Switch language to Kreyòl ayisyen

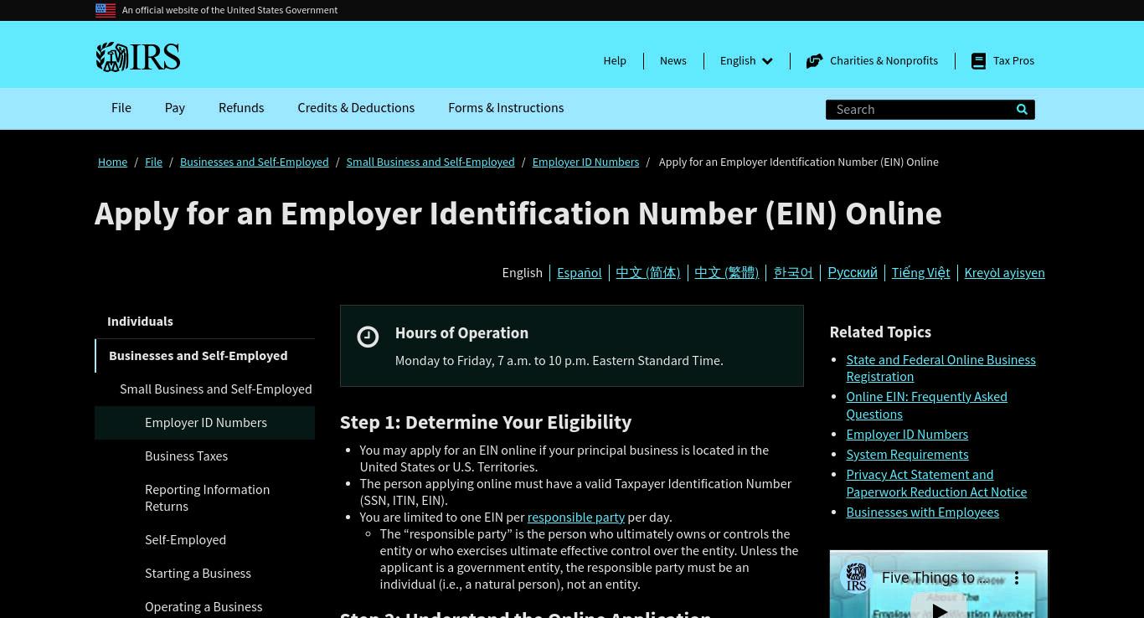(1004, 273)
